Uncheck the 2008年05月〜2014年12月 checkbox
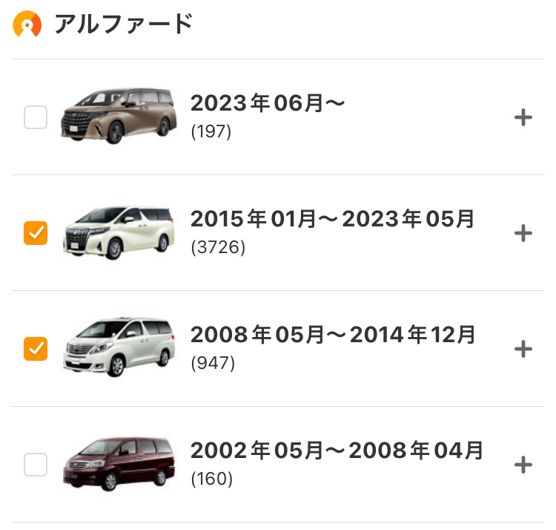 [x=36, y=349]
